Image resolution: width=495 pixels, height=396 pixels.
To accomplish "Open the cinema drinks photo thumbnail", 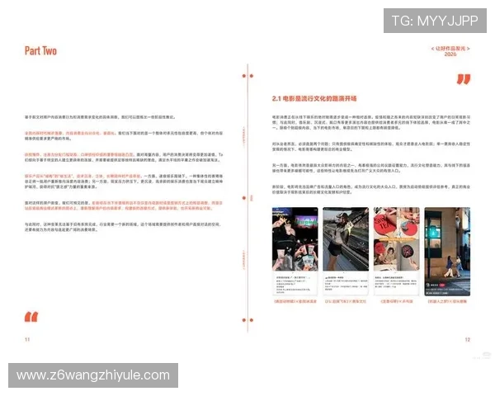I will [295, 239].
